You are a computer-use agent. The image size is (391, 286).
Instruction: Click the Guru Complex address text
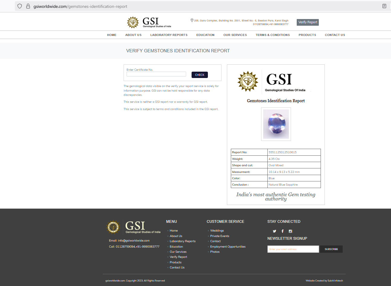[241, 21]
